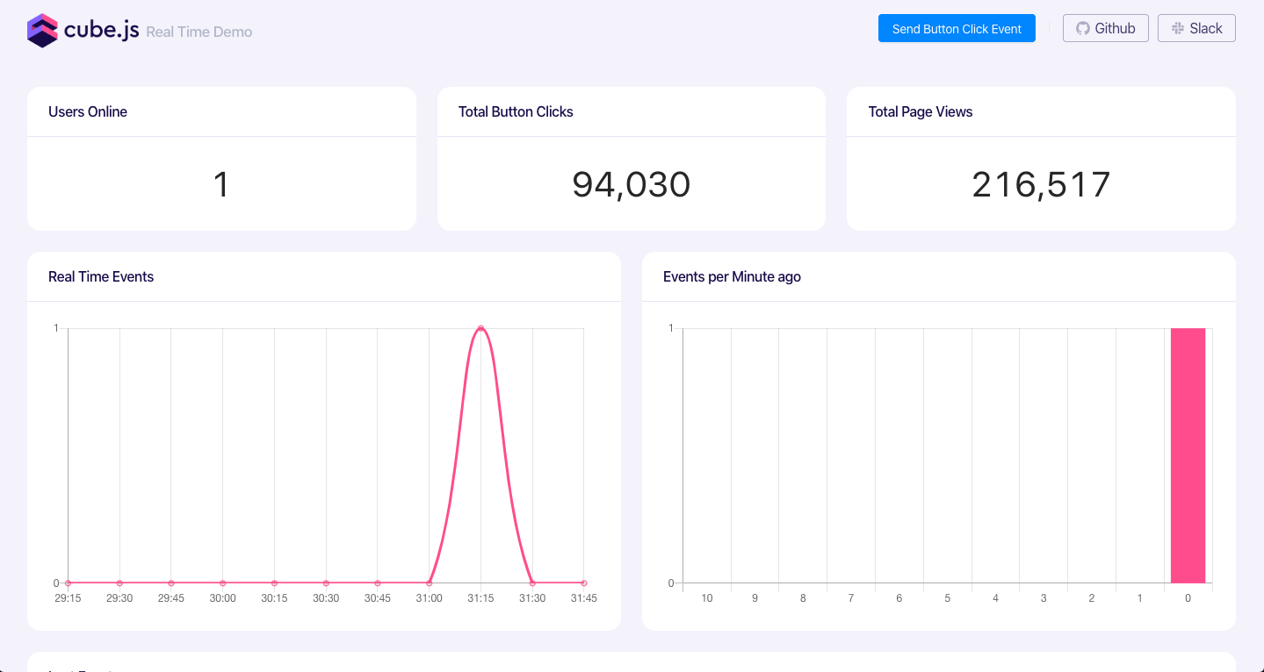Click the GitHub octocat icon
Viewport: 1264px width, 672px height.
[x=1083, y=28]
